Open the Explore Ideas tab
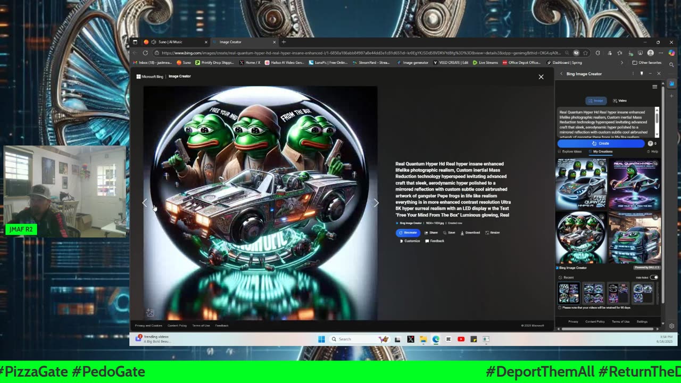Image resolution: width=681 pixels, height=383 pixels. pyautogui.click(x=570, y=152)
